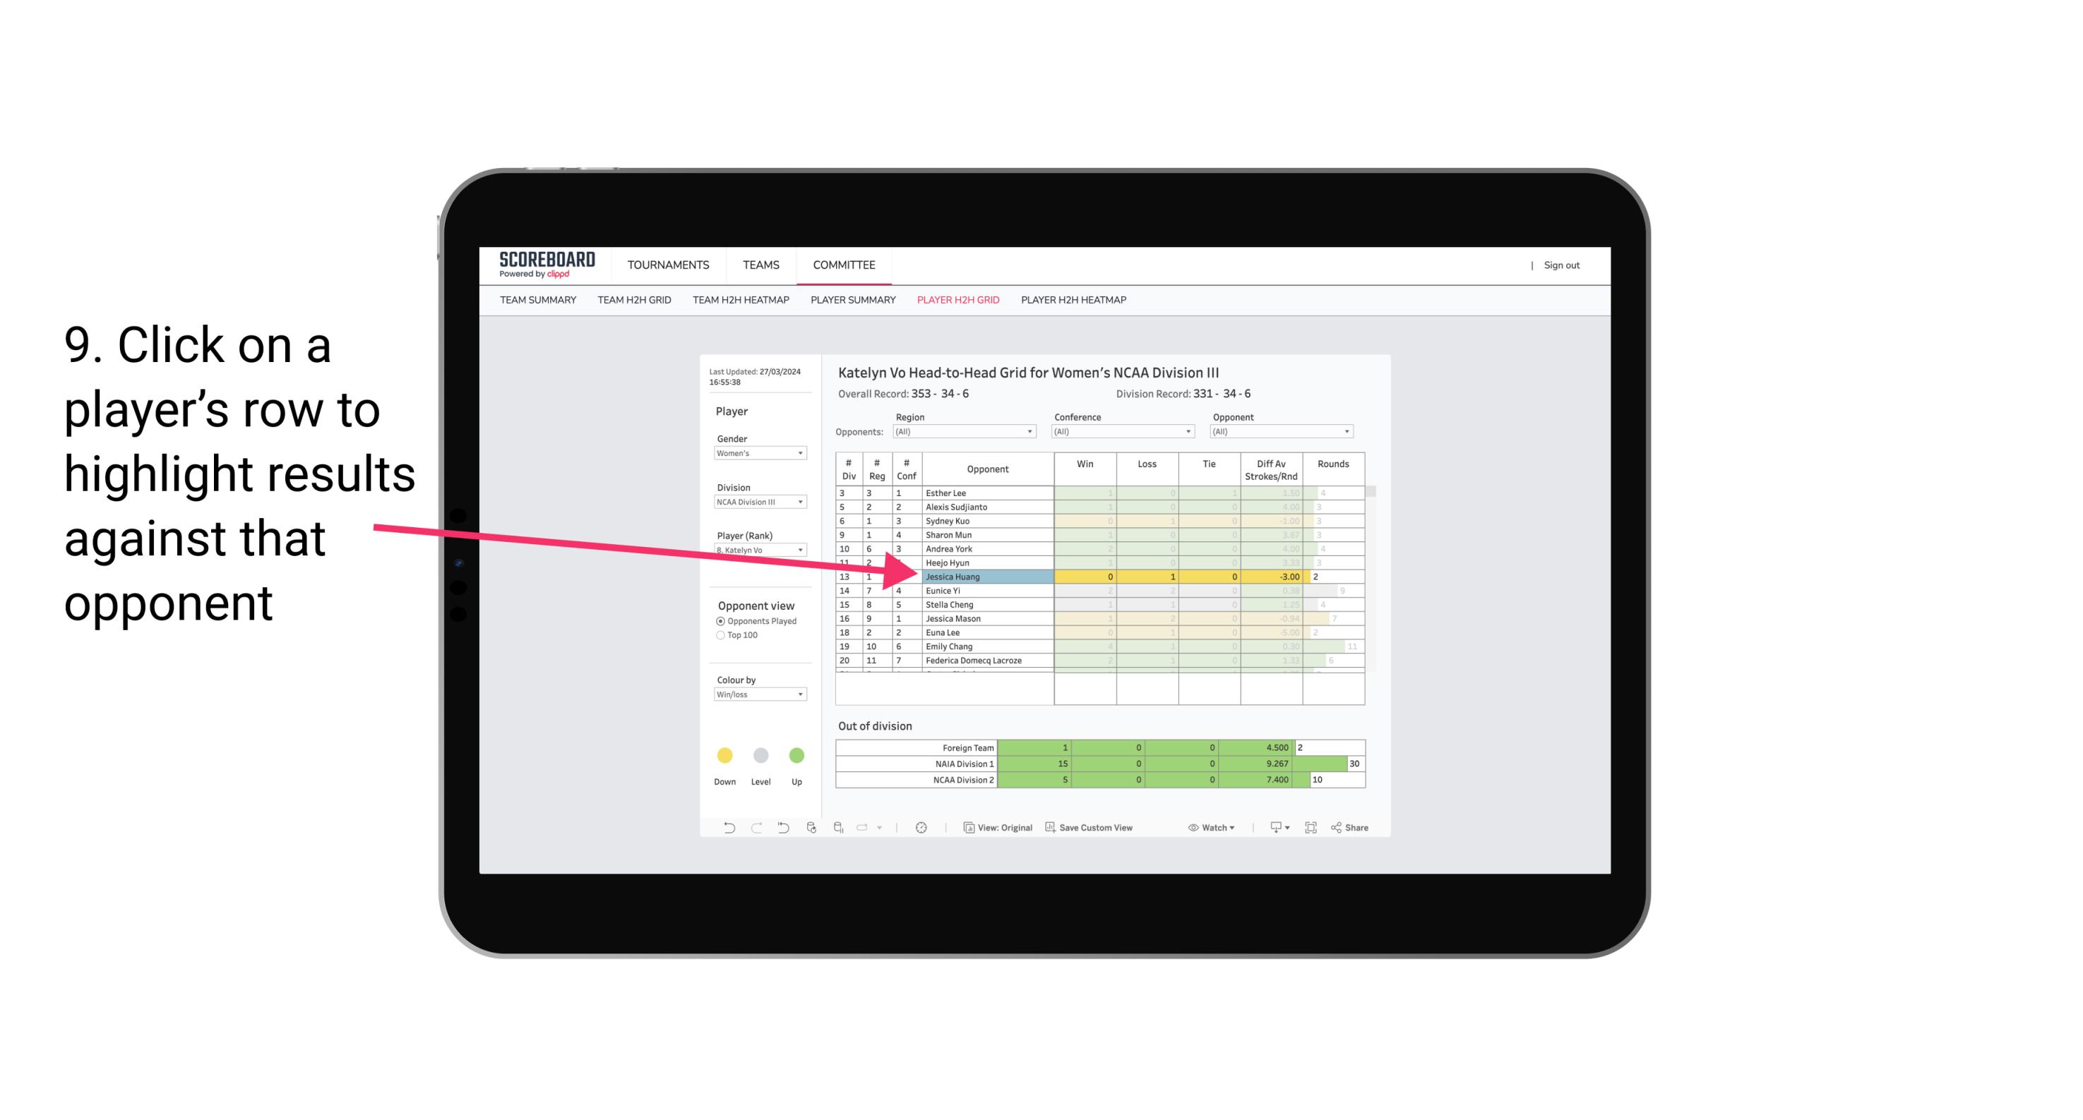Click the save custom view icon
This screenshot has height=1120, width=2083.
(x=1050, y=829)
